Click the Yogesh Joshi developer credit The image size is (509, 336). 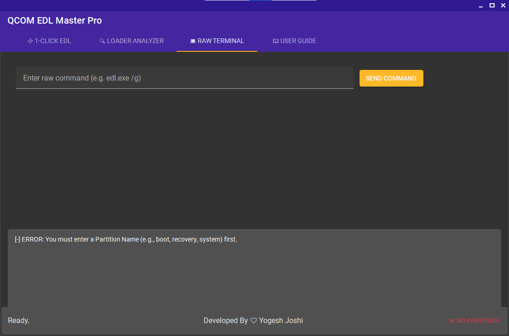coord(281,321)
